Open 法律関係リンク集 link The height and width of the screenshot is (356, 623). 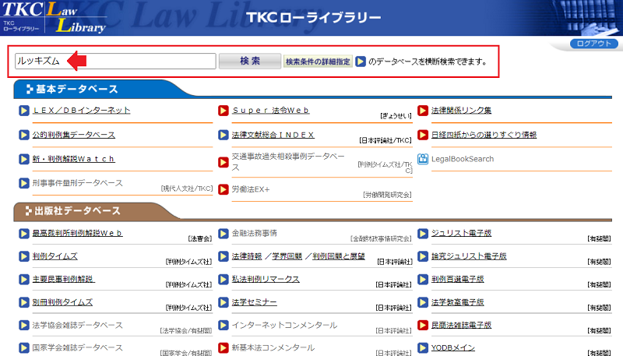coord(461,110)
